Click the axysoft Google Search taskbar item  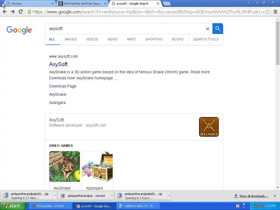coord(94,206)
